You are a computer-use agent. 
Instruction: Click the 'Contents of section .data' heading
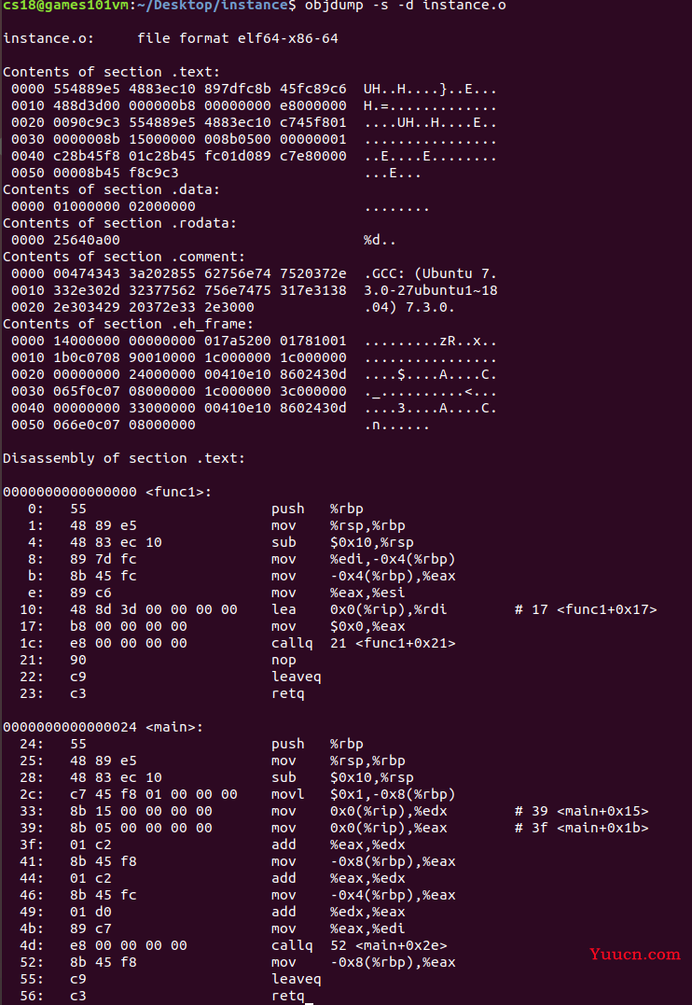[x=112, y=189]
